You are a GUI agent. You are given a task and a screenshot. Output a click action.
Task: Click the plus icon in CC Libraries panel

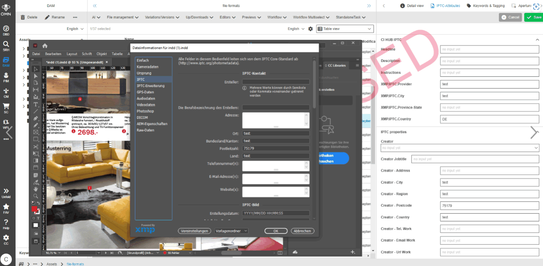[x=353, y=252]
